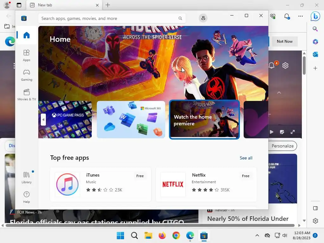
Task: Click Edge vertical scrollbar thumb
Action: [x=304, y=65]
